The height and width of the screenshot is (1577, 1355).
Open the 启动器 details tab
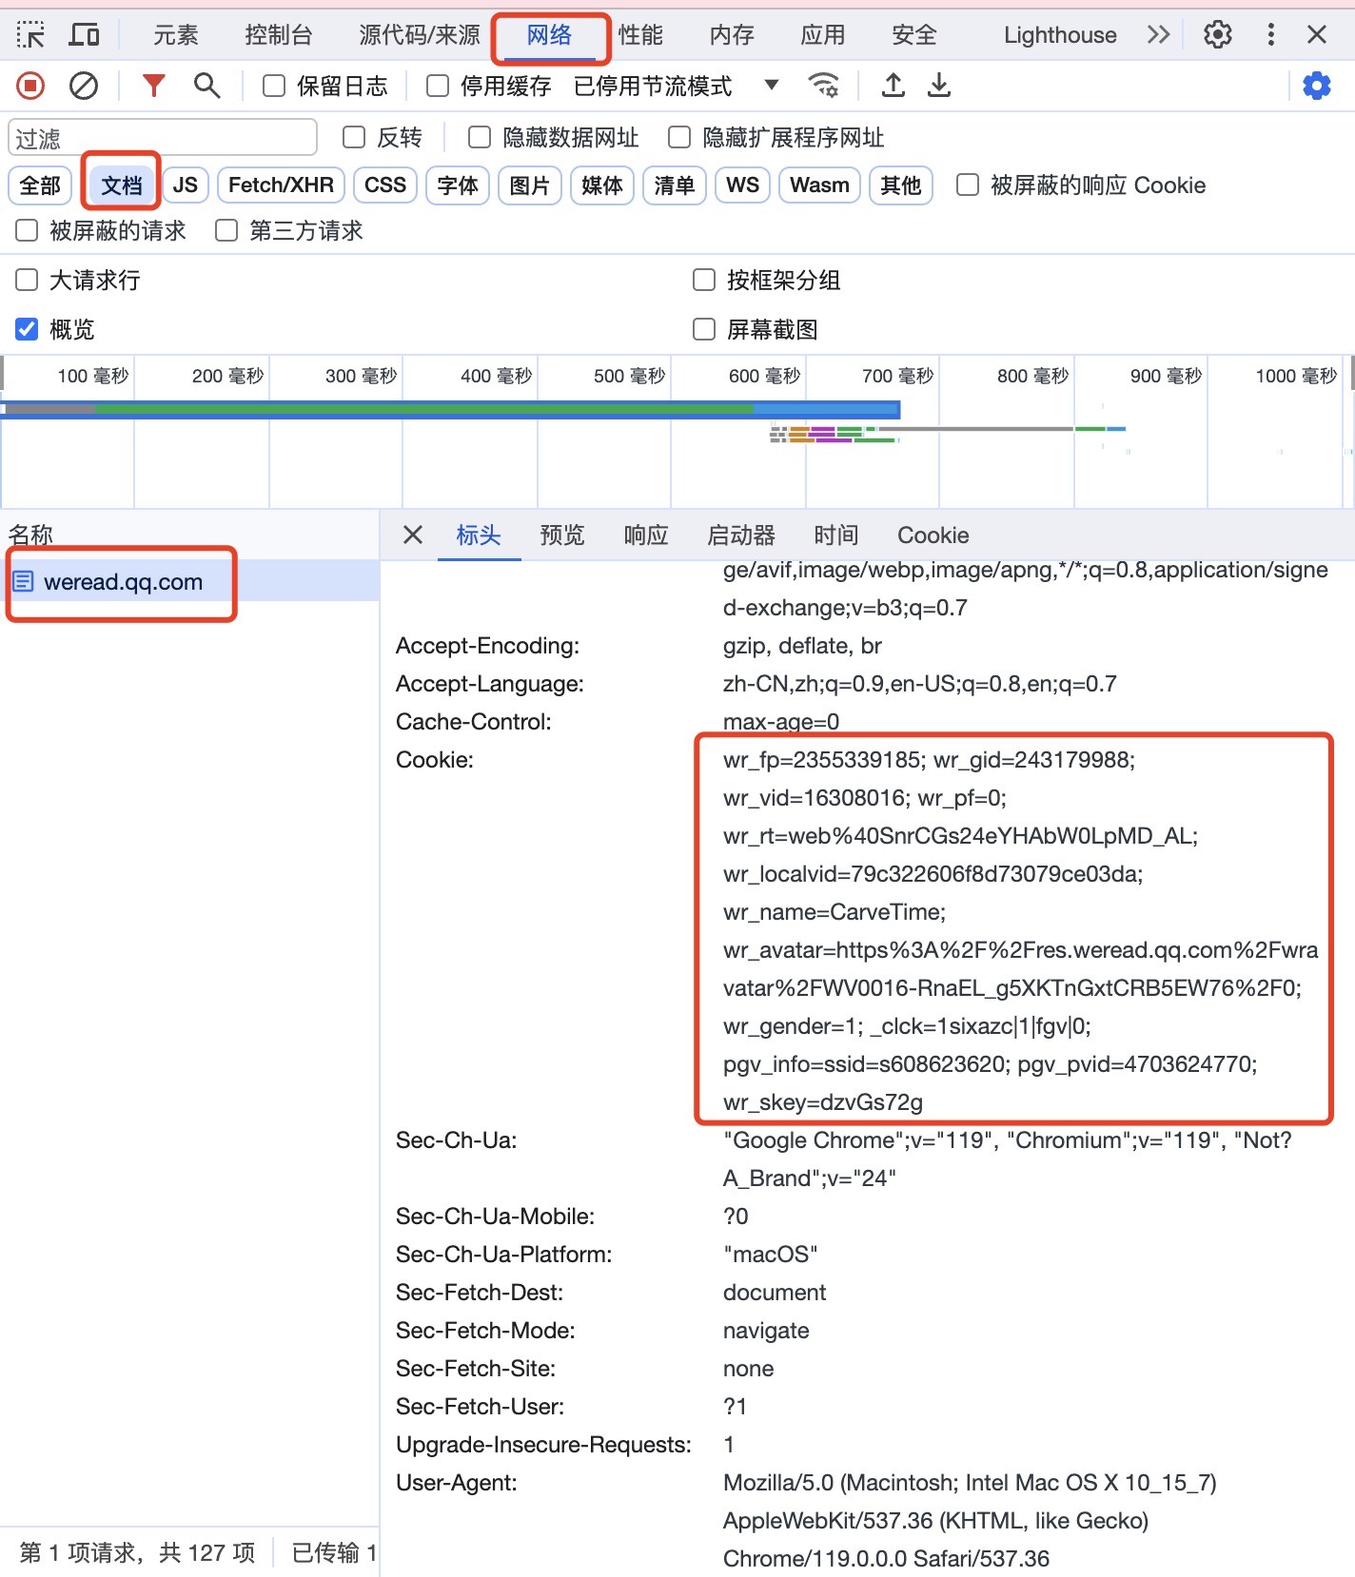(741, 535)
